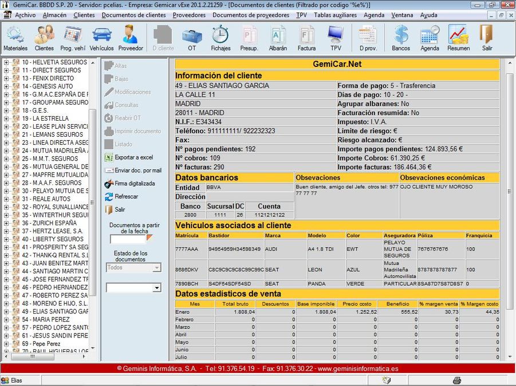
Task: Click the Exportar a excel icon
Action: pos(109,157)
